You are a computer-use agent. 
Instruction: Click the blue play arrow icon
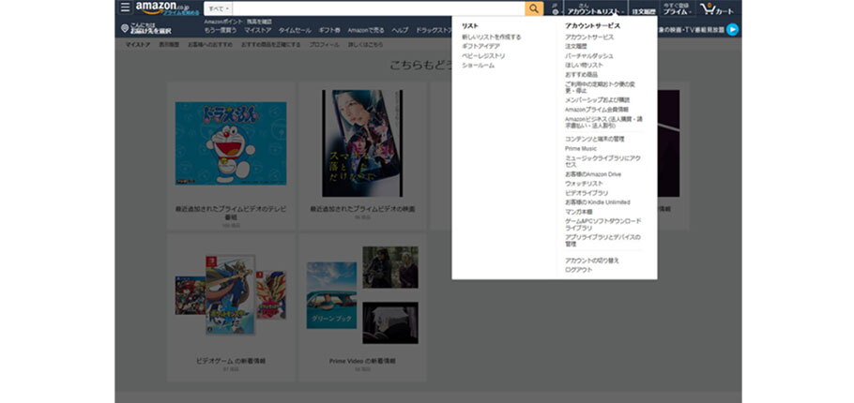pos(733,30)
